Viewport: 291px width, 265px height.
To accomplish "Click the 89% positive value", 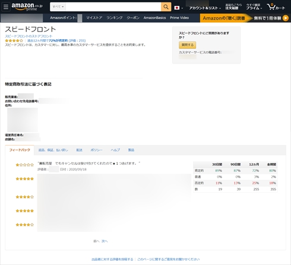I will click(x=219, y=171).
